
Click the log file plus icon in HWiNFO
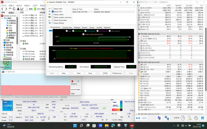tap(190, 118)
